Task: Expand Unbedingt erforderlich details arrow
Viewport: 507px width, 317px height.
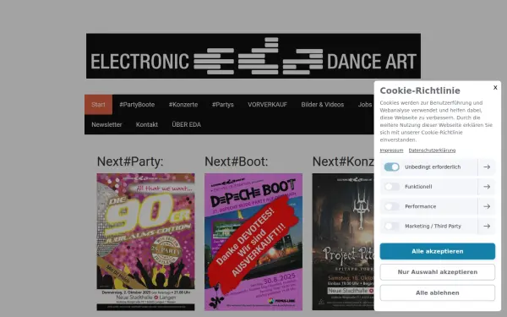Action: [487, 167]
